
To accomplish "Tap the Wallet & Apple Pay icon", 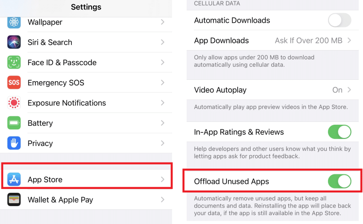I will click(x=14, y=199).
